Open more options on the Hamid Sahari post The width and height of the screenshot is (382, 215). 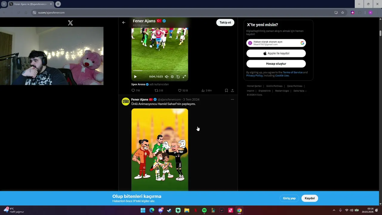[x=232, y=99]
